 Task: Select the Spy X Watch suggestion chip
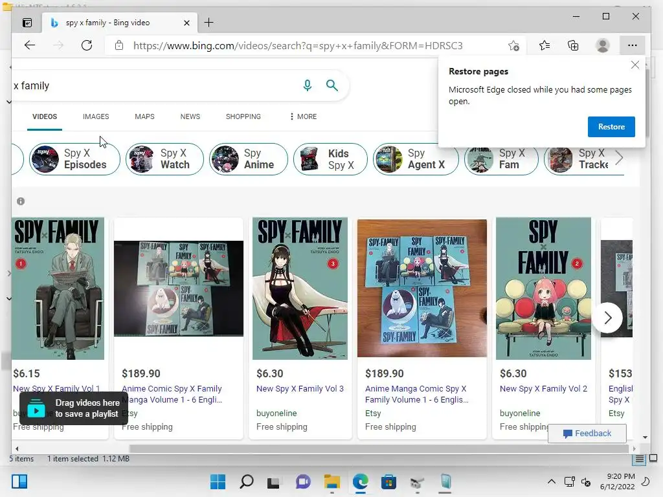click(164, 159)
